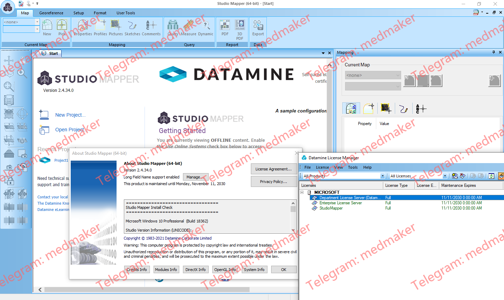Open the Georeference ribbon tab
This screenshot has width=504, height=300.
pyautogui.click(x=51, y=13)
